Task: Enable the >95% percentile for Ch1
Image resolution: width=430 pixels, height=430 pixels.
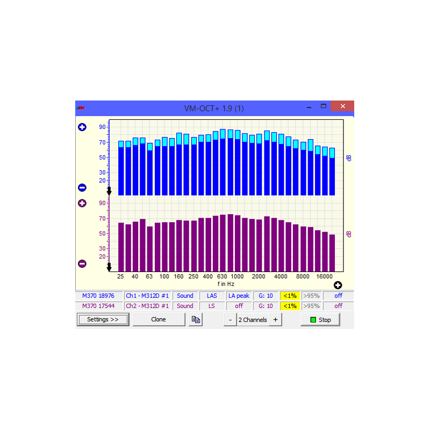Action: [x=311, y=296]
